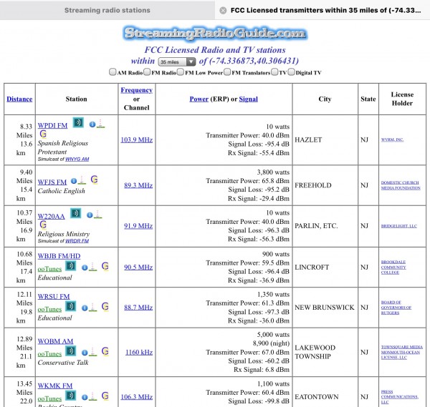
Task: Click the G search icon next to WFJS FM
Action: (x=95, y=180)
